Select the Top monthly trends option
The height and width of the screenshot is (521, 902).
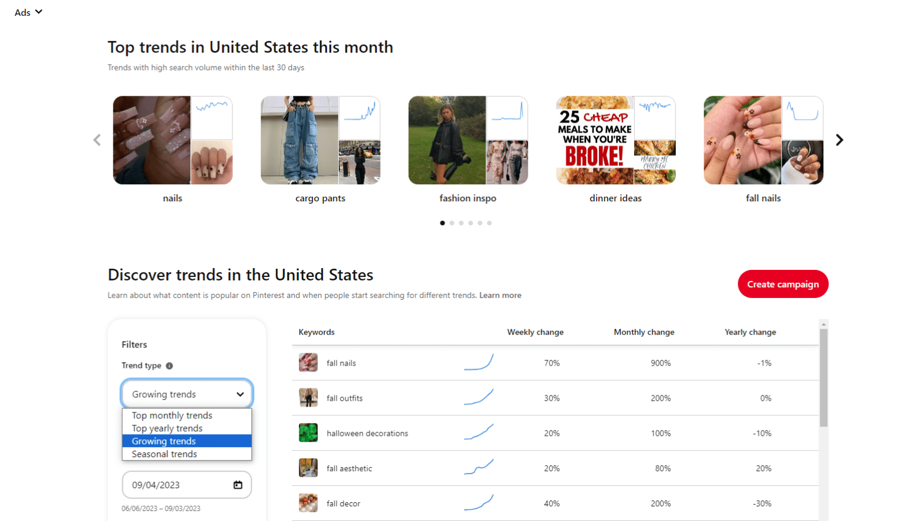tap(171, 415)
